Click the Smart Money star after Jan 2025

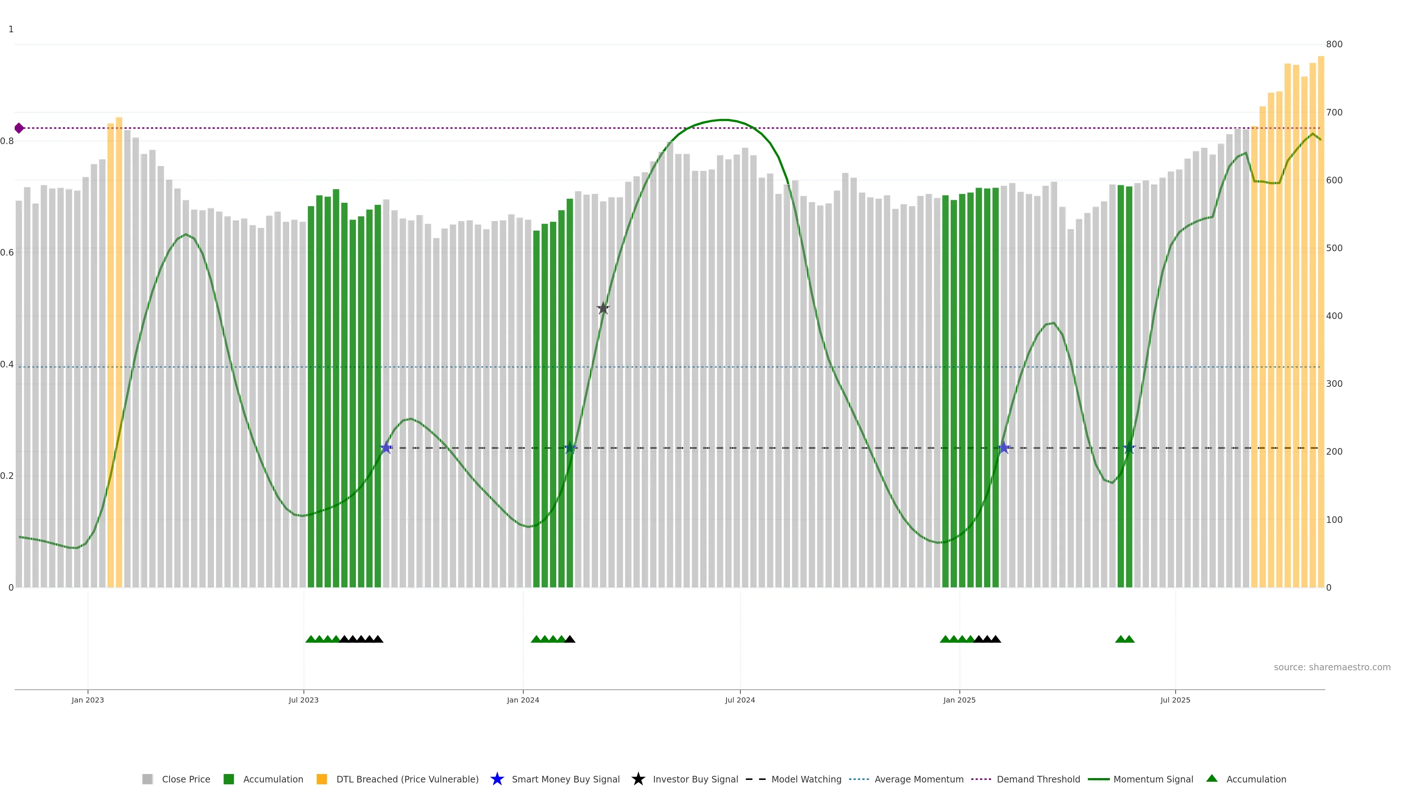[x=1004, y=448]
